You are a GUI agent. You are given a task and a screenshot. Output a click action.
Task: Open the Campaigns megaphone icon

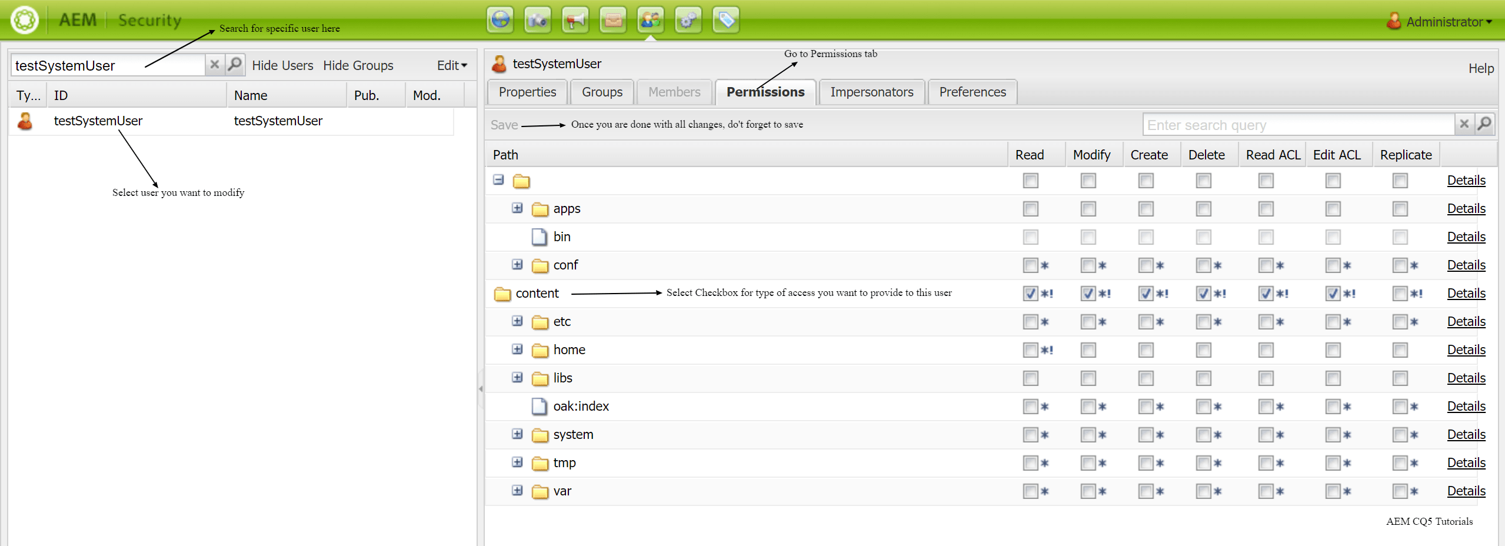[x=575, y=19]
